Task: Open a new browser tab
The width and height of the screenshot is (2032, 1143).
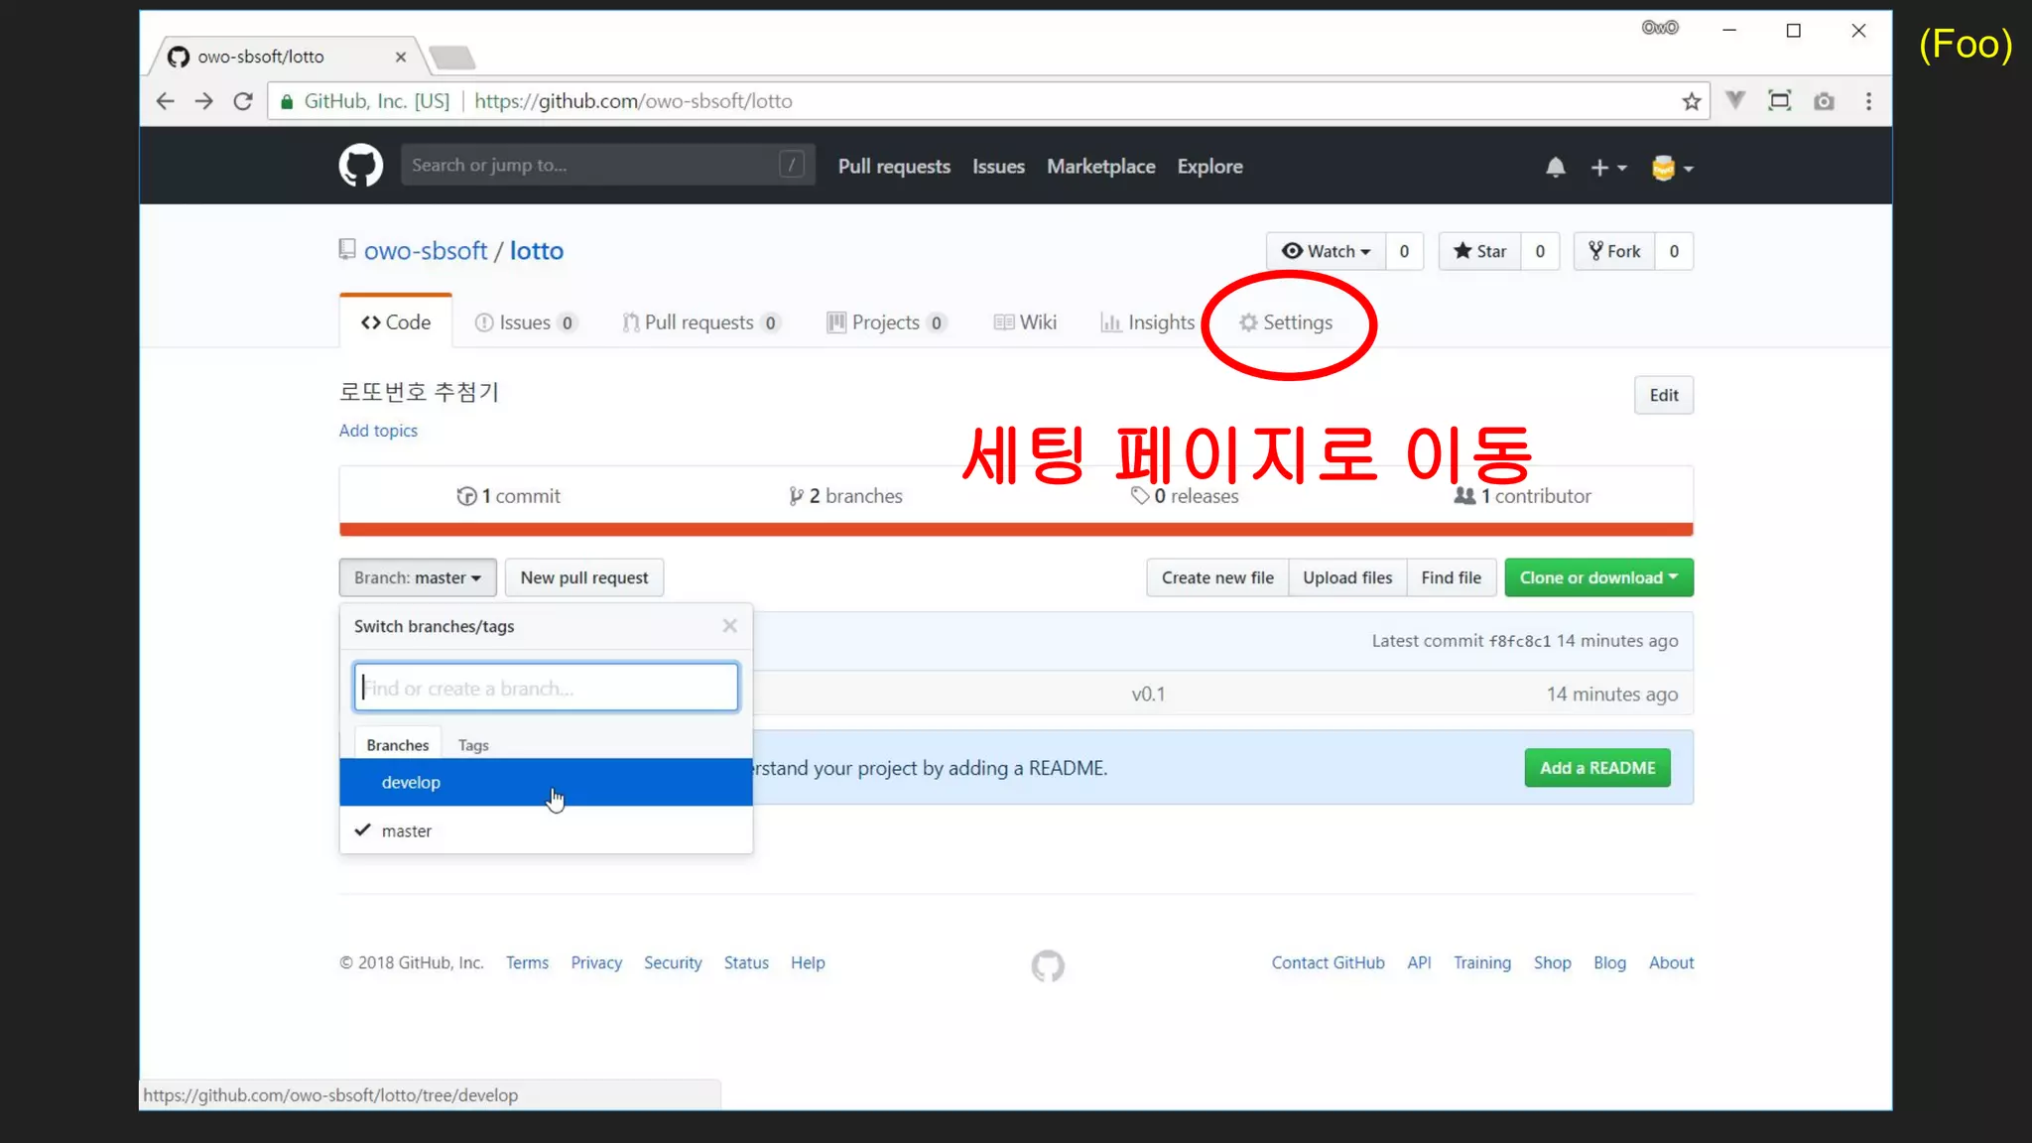Action: [x=452, y=58]
